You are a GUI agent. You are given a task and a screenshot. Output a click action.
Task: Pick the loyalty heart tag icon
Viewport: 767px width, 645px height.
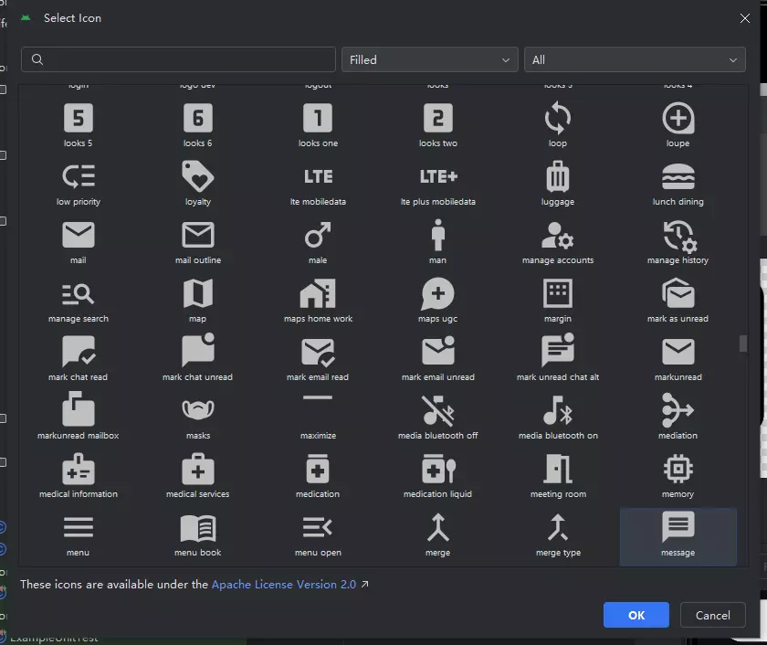(x=197, y=177)
